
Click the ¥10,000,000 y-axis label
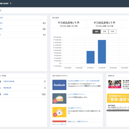(57, 50)
